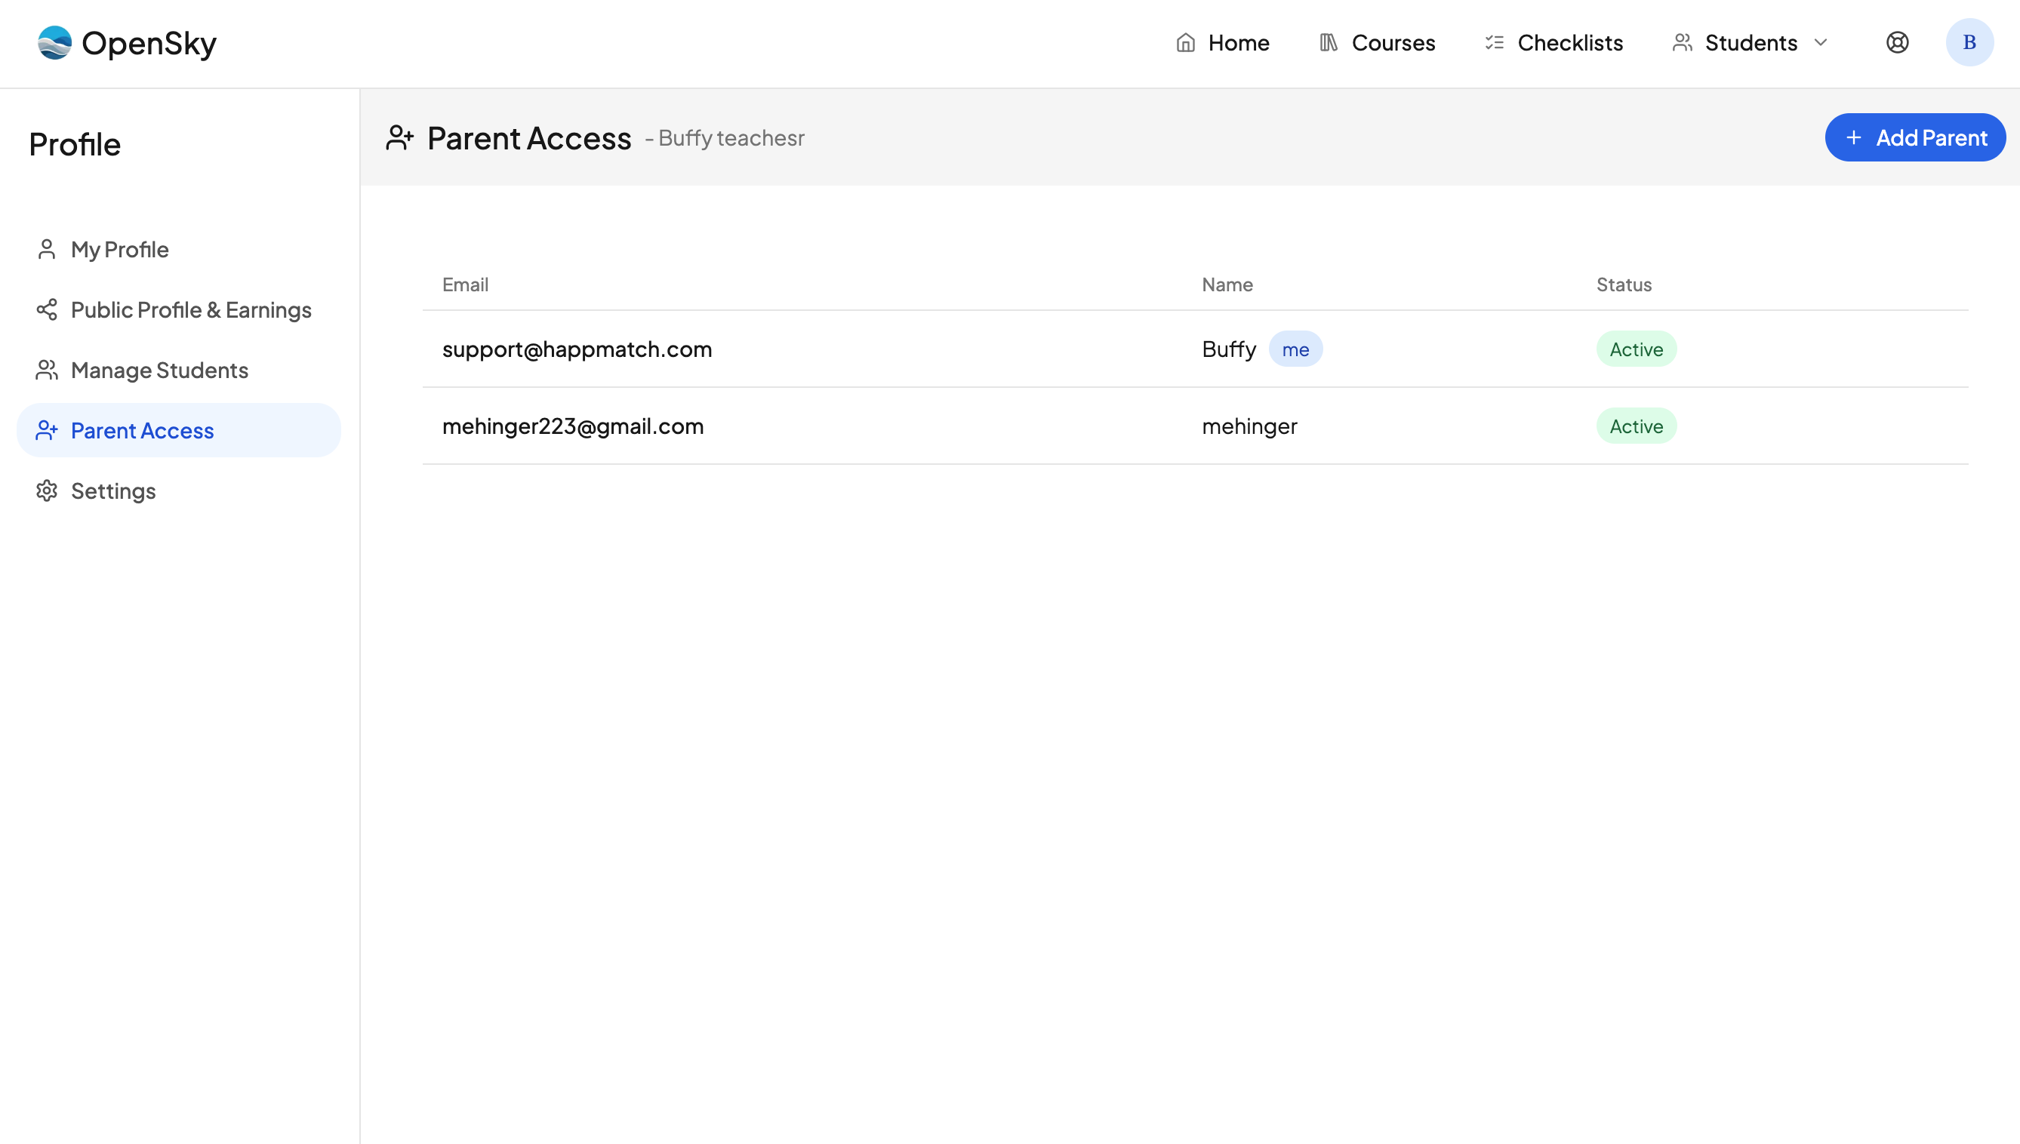
Task: Click the Status column header
Action: point(1624,284)
